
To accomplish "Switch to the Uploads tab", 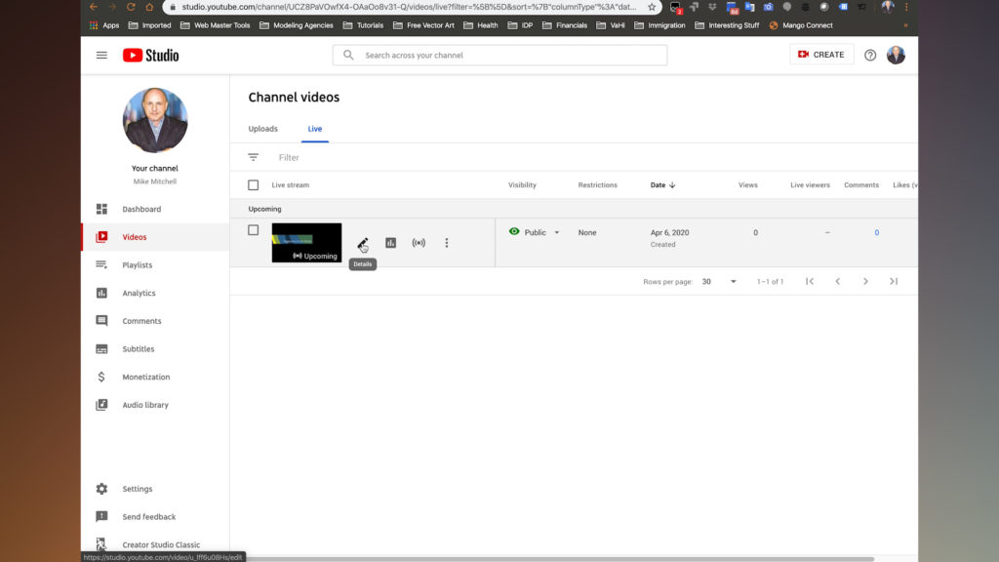I will [x=262, y=128].
